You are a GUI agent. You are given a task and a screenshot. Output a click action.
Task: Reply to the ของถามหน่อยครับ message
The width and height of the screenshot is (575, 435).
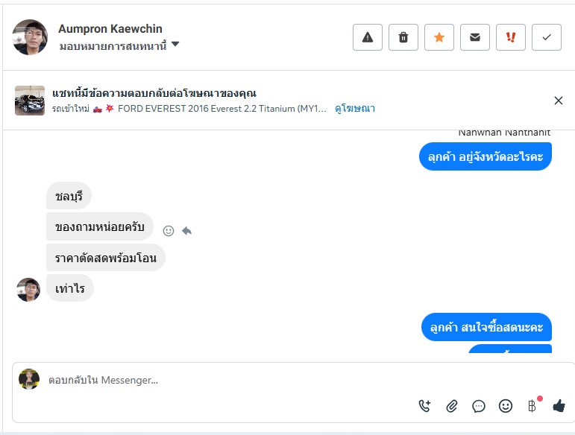(186, 231)
